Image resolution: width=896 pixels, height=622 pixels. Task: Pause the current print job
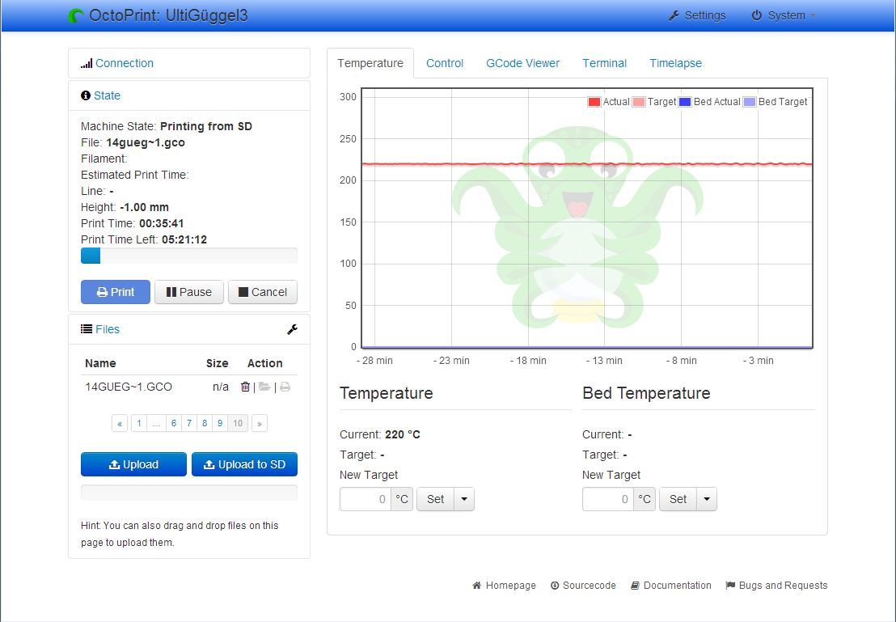189,292
